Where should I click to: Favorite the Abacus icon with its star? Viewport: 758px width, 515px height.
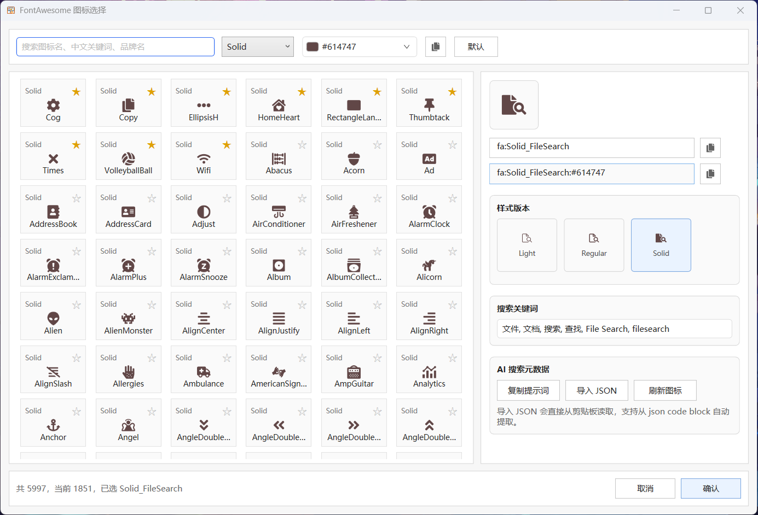(x=302, y=145)
